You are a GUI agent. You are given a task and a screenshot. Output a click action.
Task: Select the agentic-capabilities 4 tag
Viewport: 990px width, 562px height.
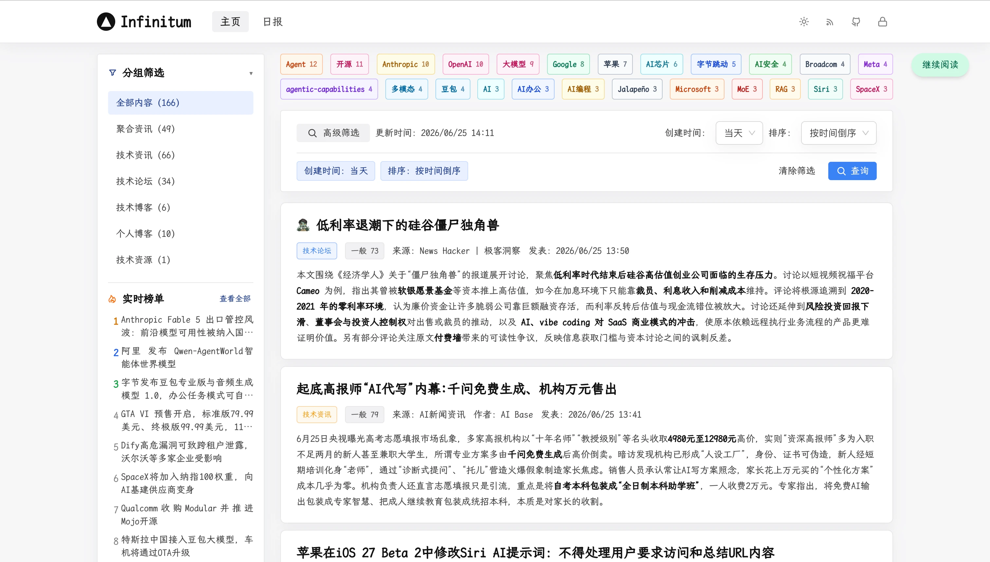(x=329, y=89)
